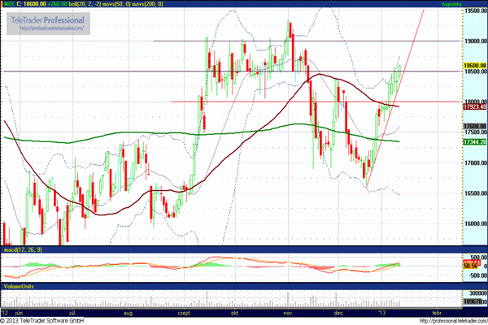
Task: Click the 'okt.' month label on time axis
Action: point(235,313)
